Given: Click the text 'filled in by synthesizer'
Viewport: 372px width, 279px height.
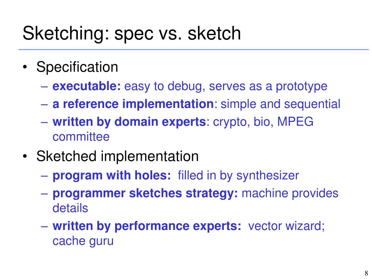Looking at the screenshot, I should pyautogui.click(x=238, y=176).
